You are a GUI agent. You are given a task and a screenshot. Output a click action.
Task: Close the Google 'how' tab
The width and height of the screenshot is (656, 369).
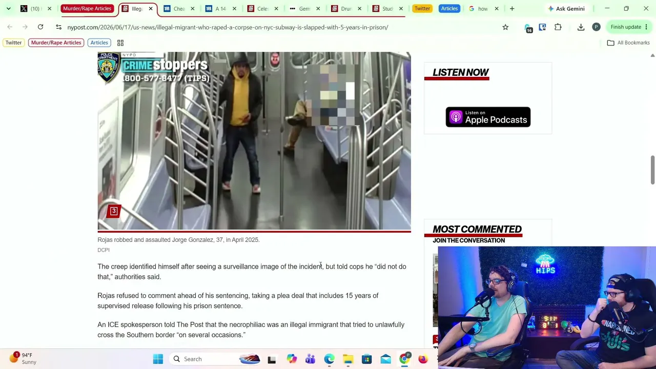tap(497, 9)
